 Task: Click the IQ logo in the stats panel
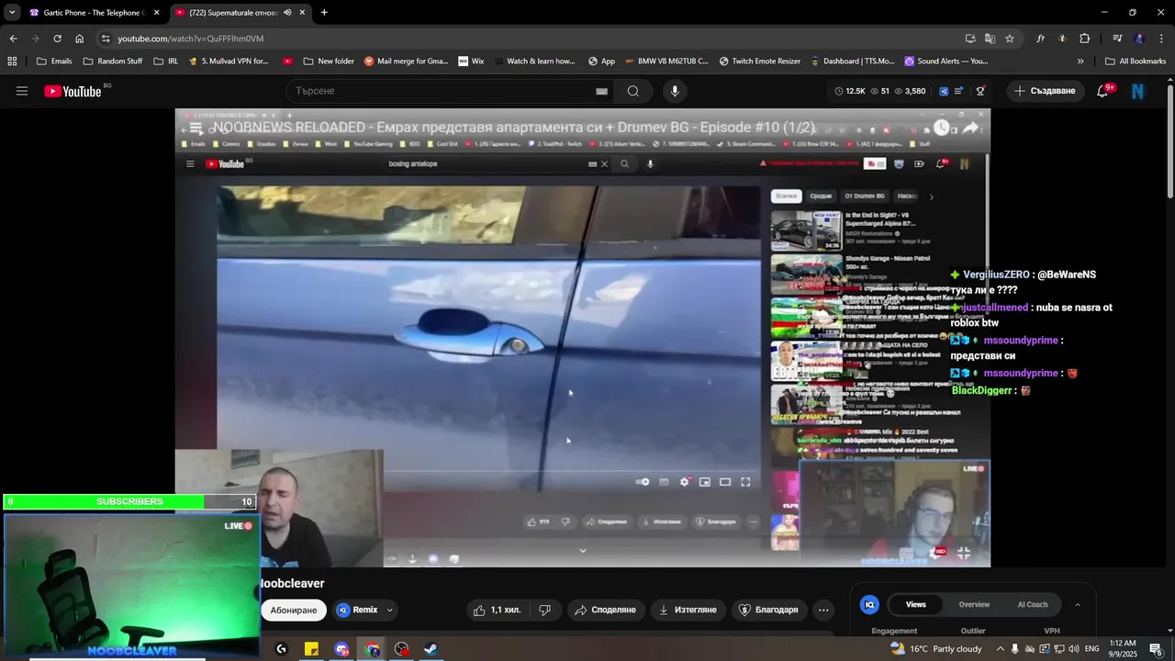pos(869,604)
